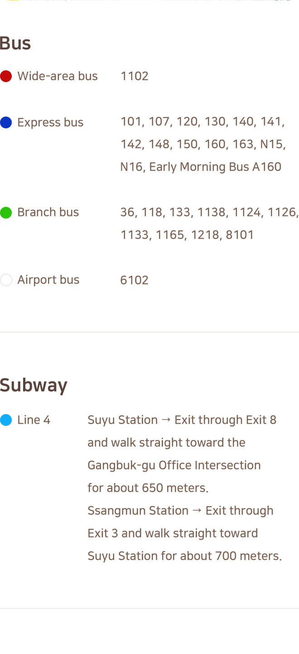This screenshot has width=299, height=654.
Task: Click the blue Express bus dot
Action: tap(6, 122)
